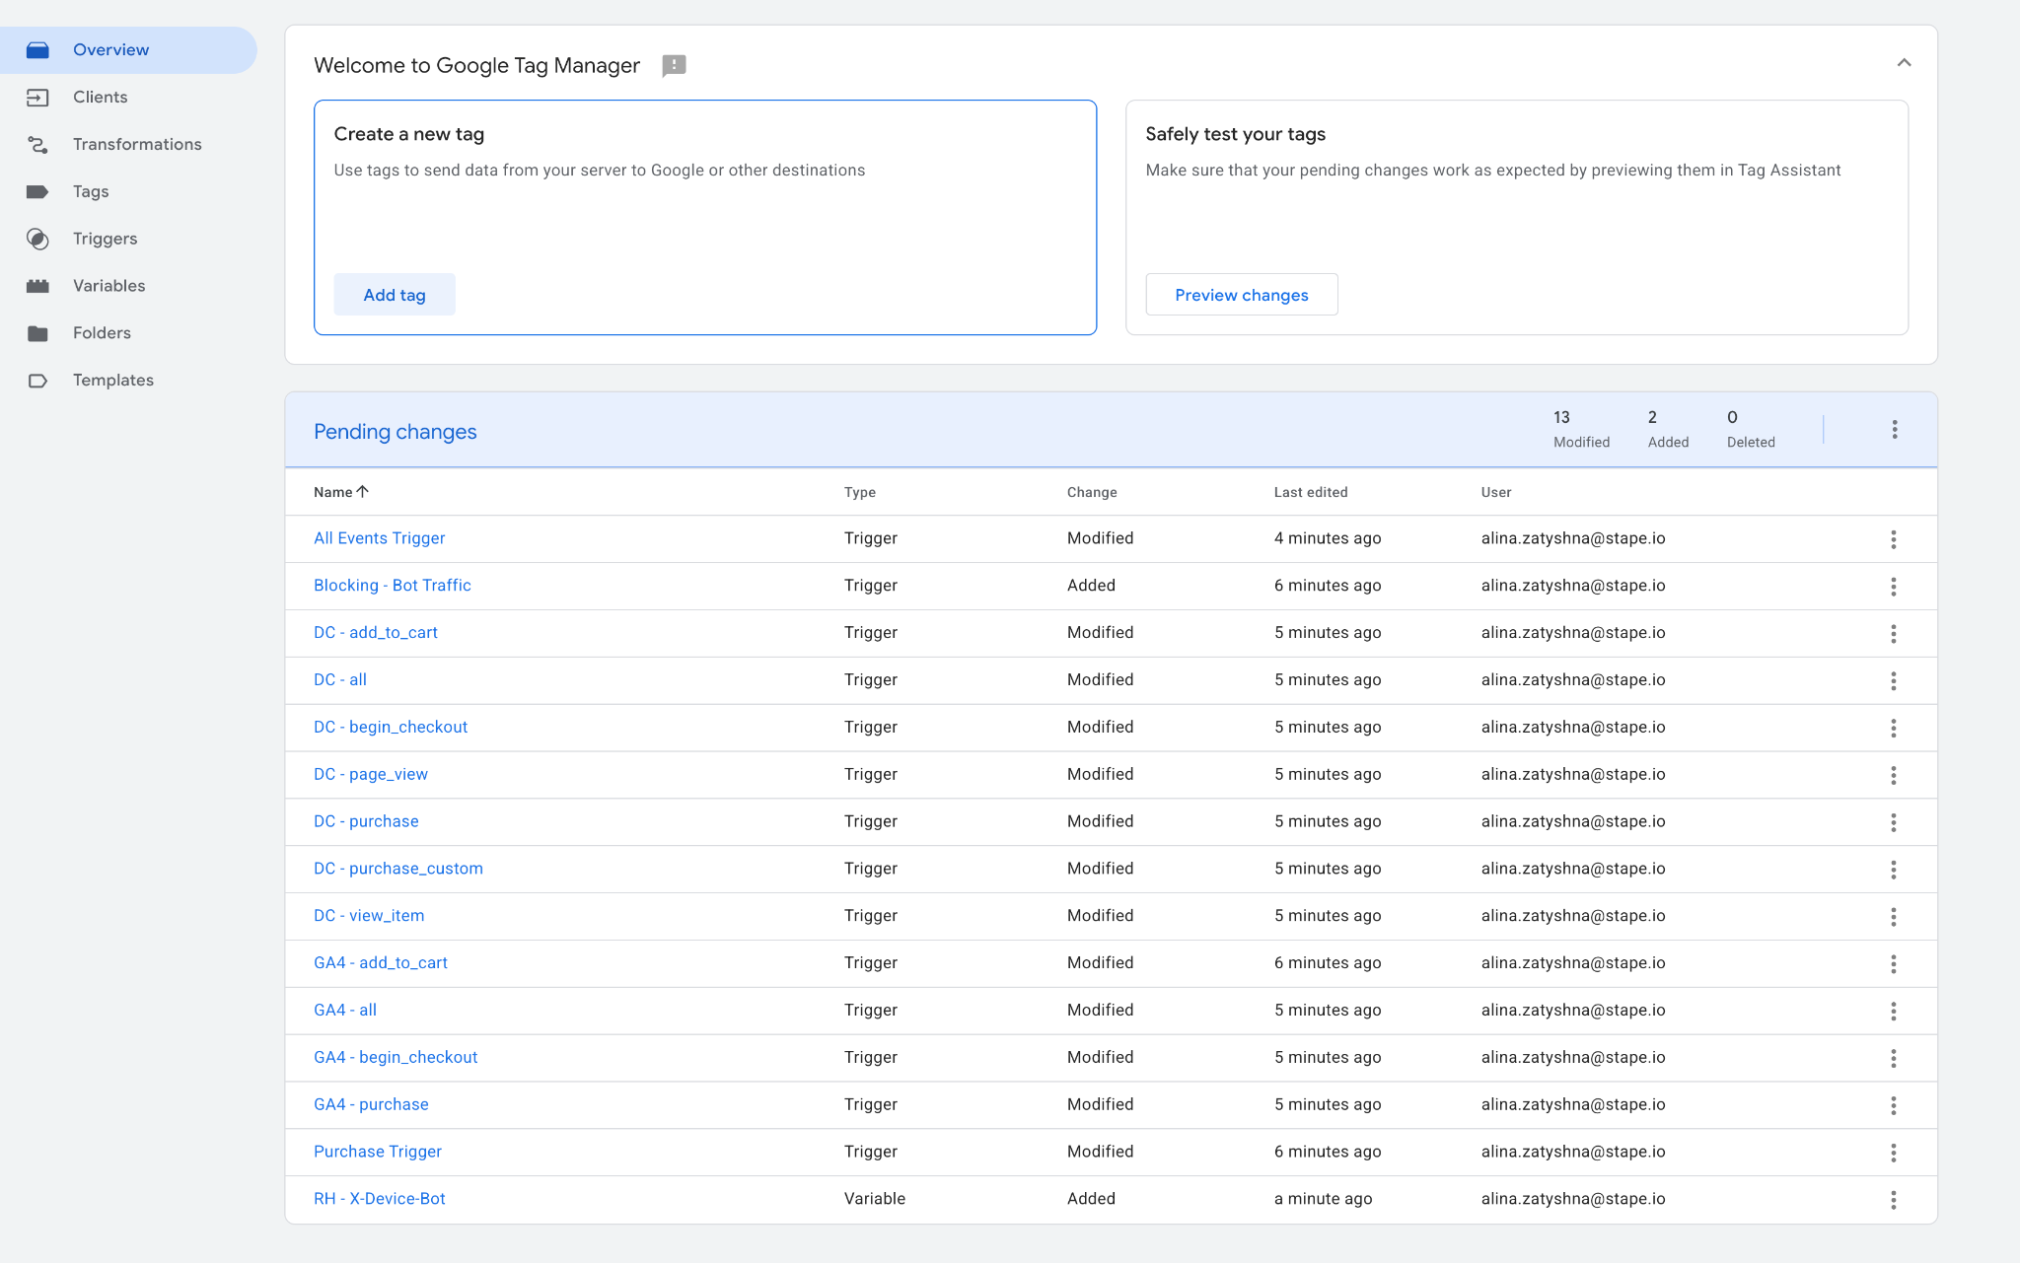
Task: Click the 2 Added count
Action: coord(1668,430)
